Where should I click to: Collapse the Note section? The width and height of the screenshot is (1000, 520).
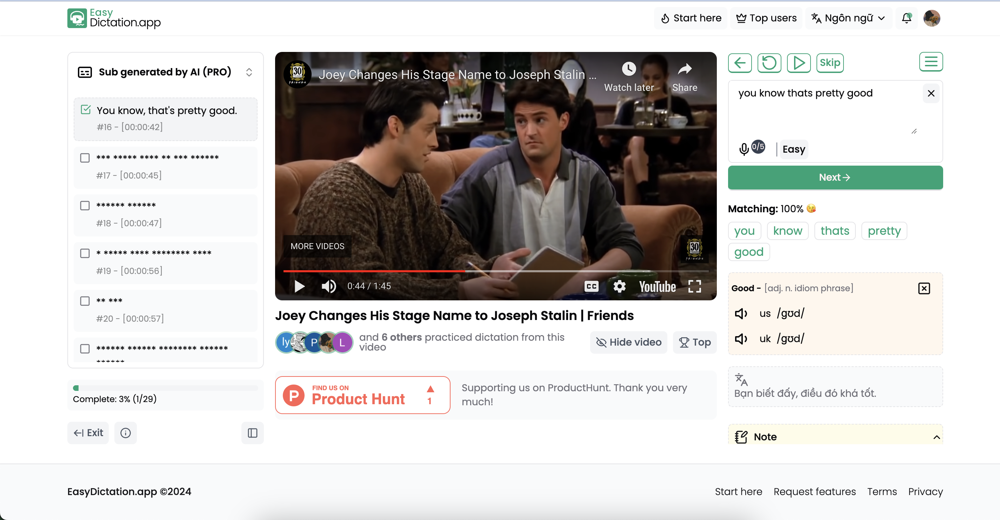point(936,437)
